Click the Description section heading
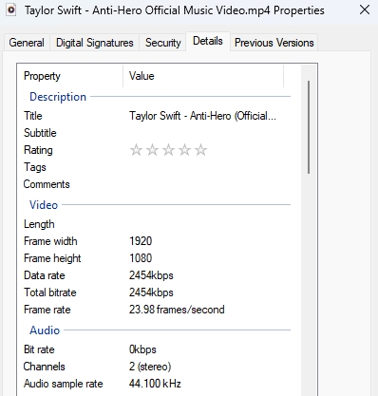Screen dimensions: 378x396 click(58, 97)
